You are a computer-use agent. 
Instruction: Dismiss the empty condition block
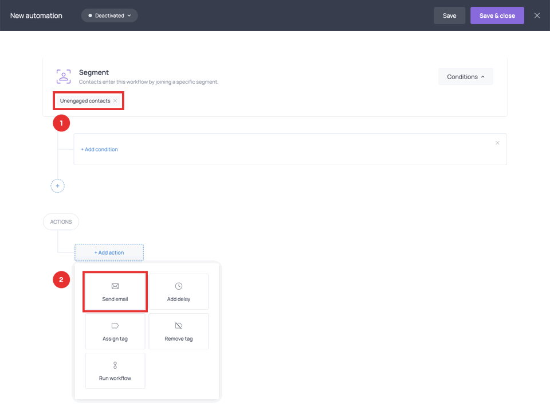pyautogui.click(x=497, y=142)
